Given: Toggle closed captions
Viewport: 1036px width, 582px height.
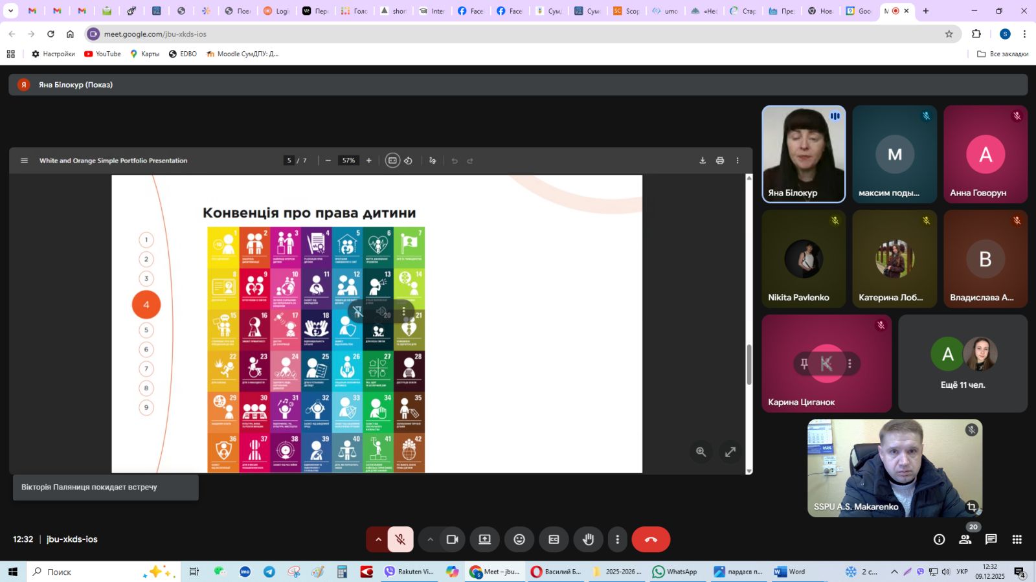Looking at the screenshot, I should [x=554, y=539].
